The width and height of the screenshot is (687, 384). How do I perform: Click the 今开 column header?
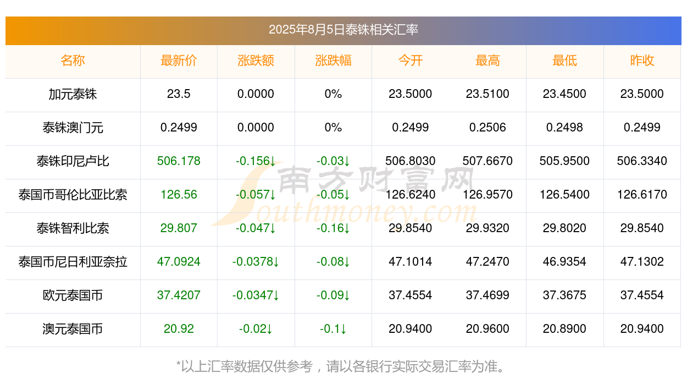point(411,61)
